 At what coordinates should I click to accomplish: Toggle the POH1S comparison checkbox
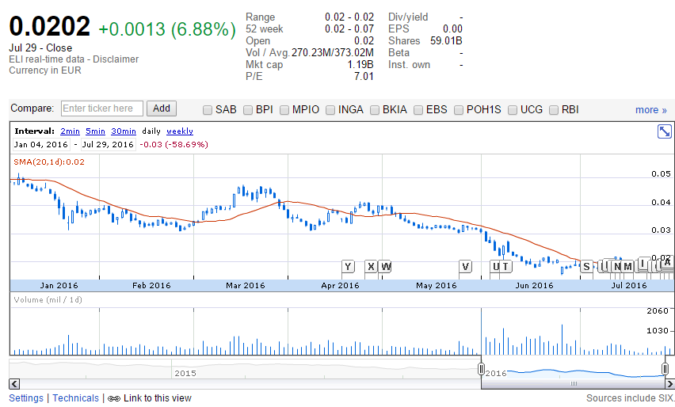(x=459, y=110)
